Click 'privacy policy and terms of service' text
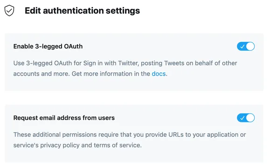Image resolution: width=280 pixels, height=168 pixels. 91,145
